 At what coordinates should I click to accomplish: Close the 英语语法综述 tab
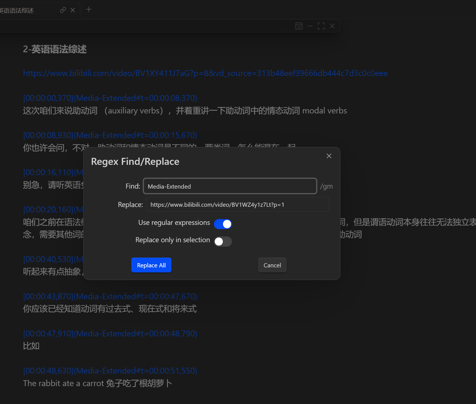click(x=73, y=10)
